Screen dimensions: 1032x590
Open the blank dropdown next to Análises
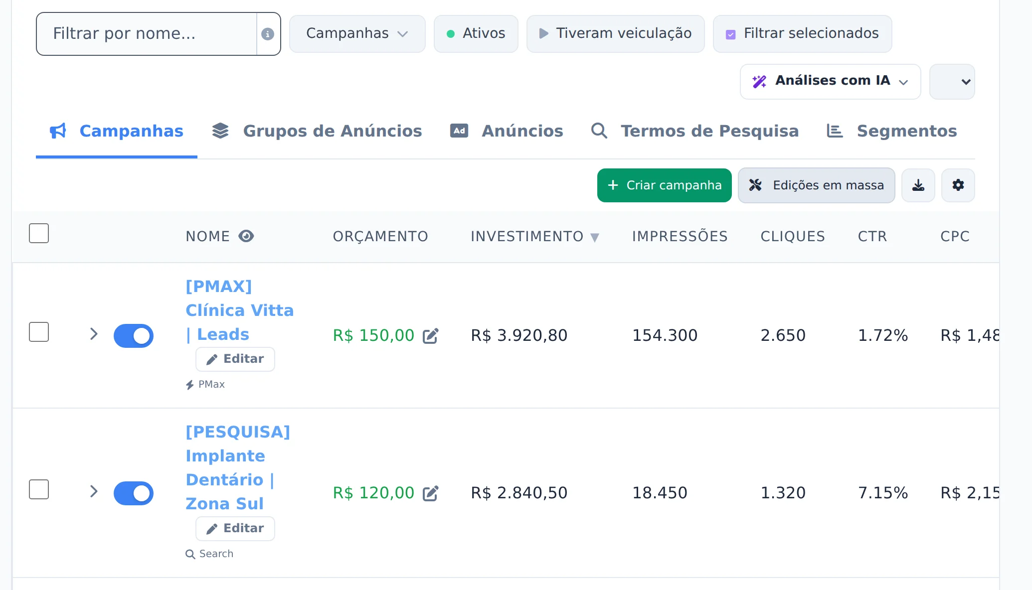952,82
